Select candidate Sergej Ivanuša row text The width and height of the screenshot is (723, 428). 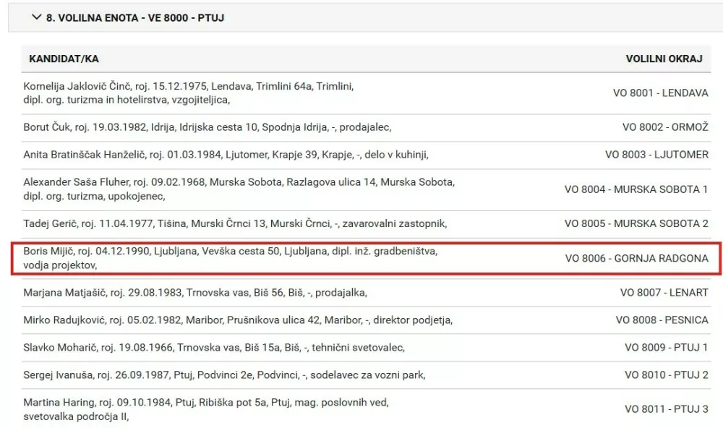[225, 375]
